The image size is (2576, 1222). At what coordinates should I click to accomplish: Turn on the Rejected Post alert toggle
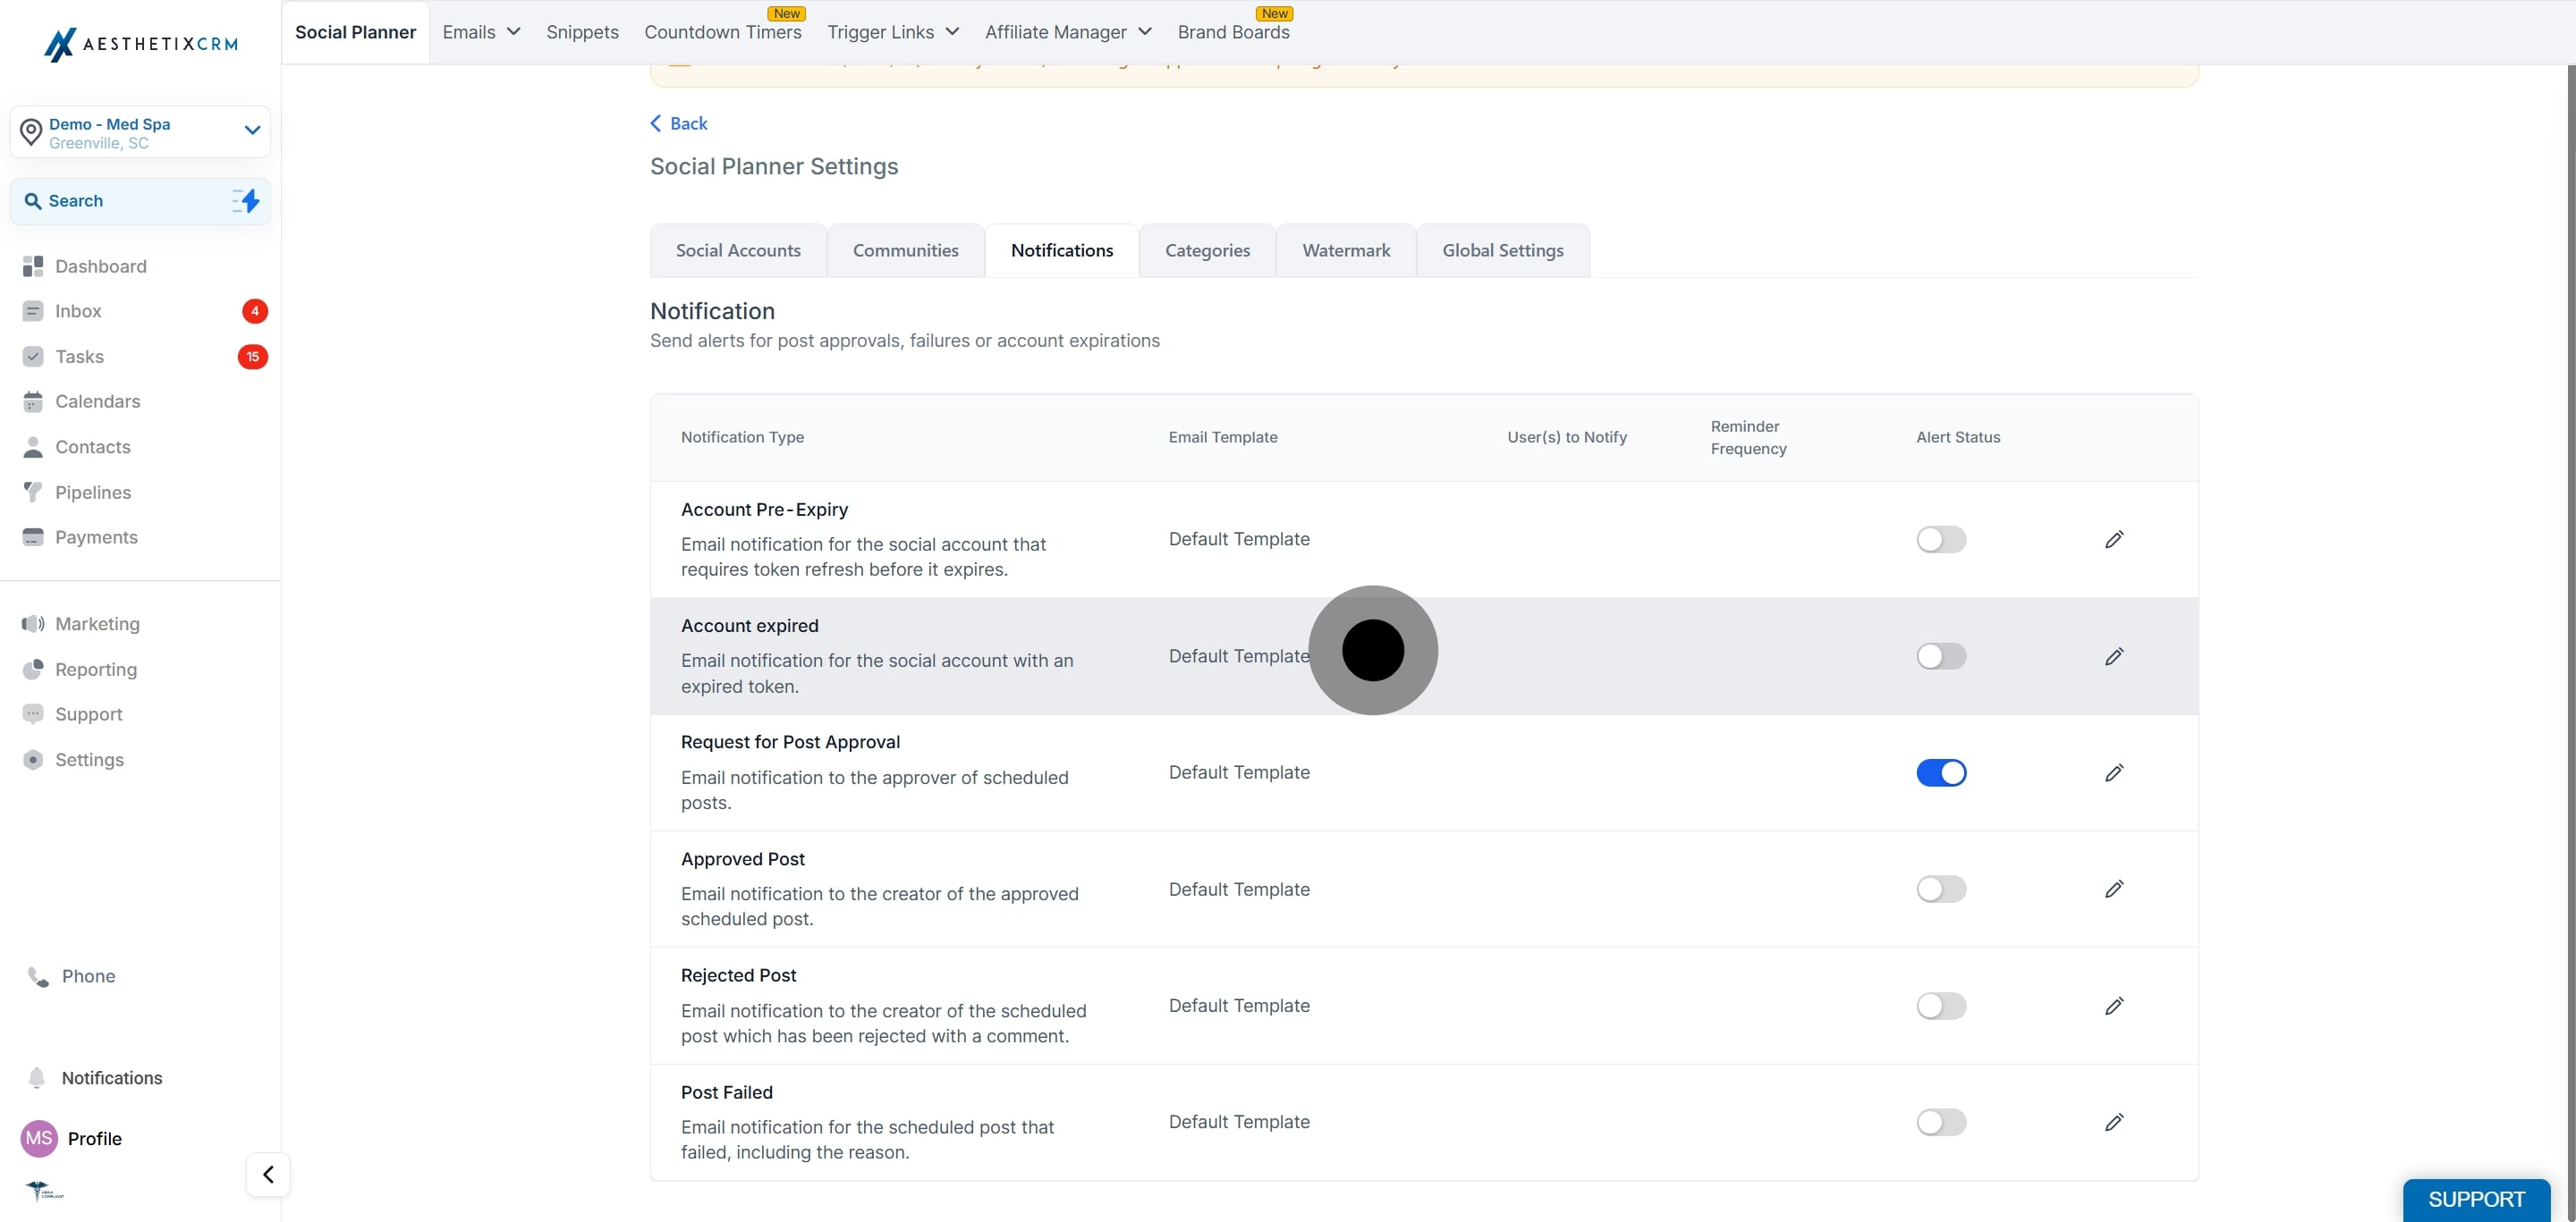point(1941,1005)
